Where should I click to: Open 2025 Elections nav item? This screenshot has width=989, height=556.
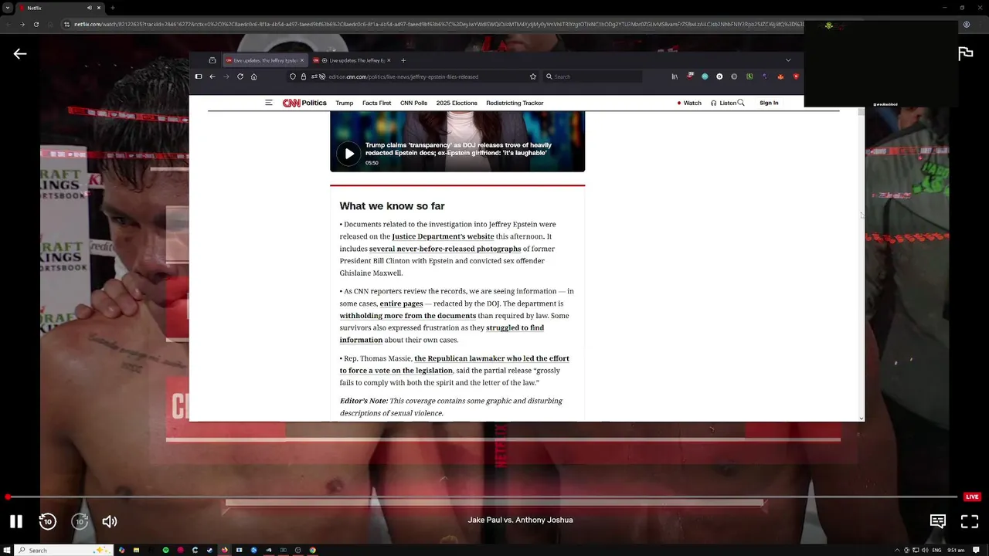click(457, 103)
